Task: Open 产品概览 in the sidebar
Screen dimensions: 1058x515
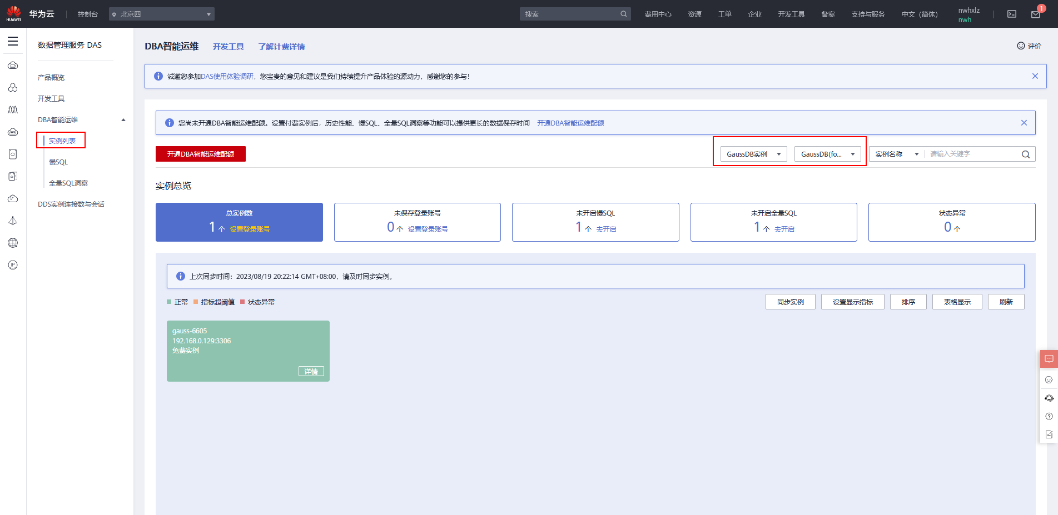Action: 51,78
